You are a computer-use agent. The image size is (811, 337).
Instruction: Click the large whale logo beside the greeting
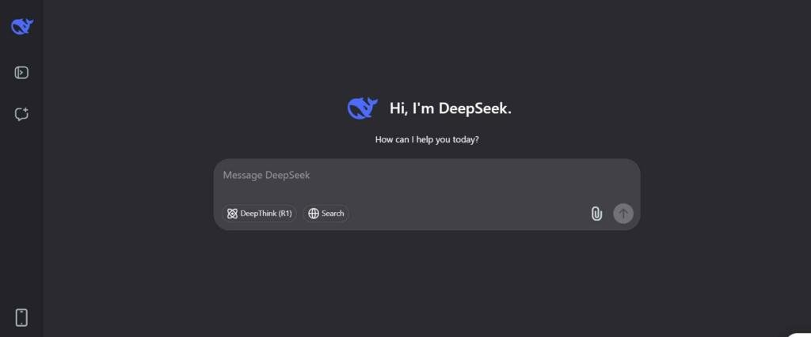[362, 108]
